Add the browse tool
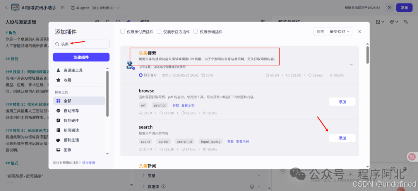The height and width of the screenshot is (191, 418). (x=342, y=102)
